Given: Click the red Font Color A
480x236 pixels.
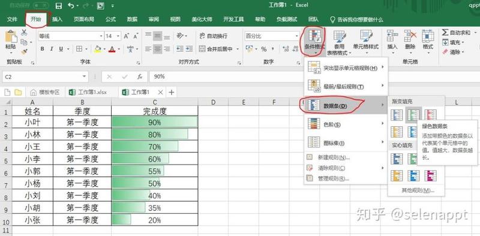Looking at the screenshot, I should click(x=112, y=49).
